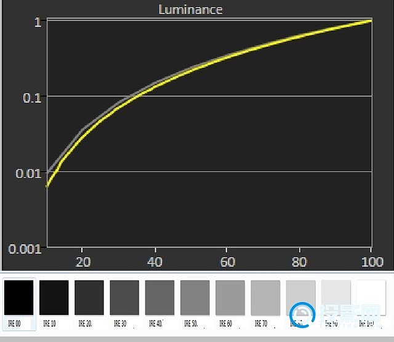Click the IRE 90 near-white swatch
This screenshot has width=394, height=342.
click(x=336, y=298)
